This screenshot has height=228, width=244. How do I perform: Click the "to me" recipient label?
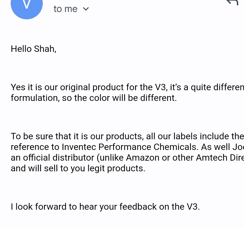(65, 9)
